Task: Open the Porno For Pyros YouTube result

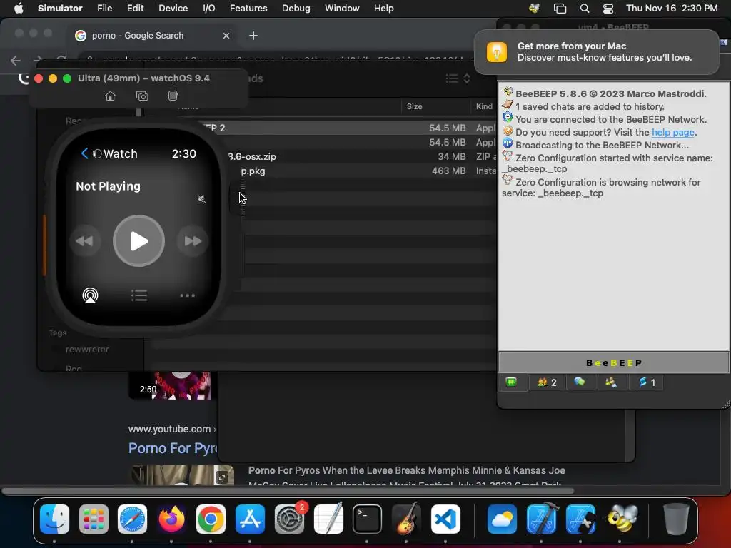Action: pos(173,448)
